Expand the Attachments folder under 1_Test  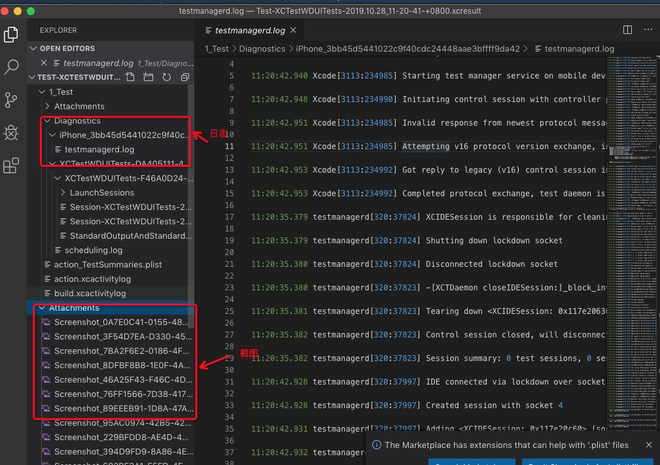[x=47, y=106]
